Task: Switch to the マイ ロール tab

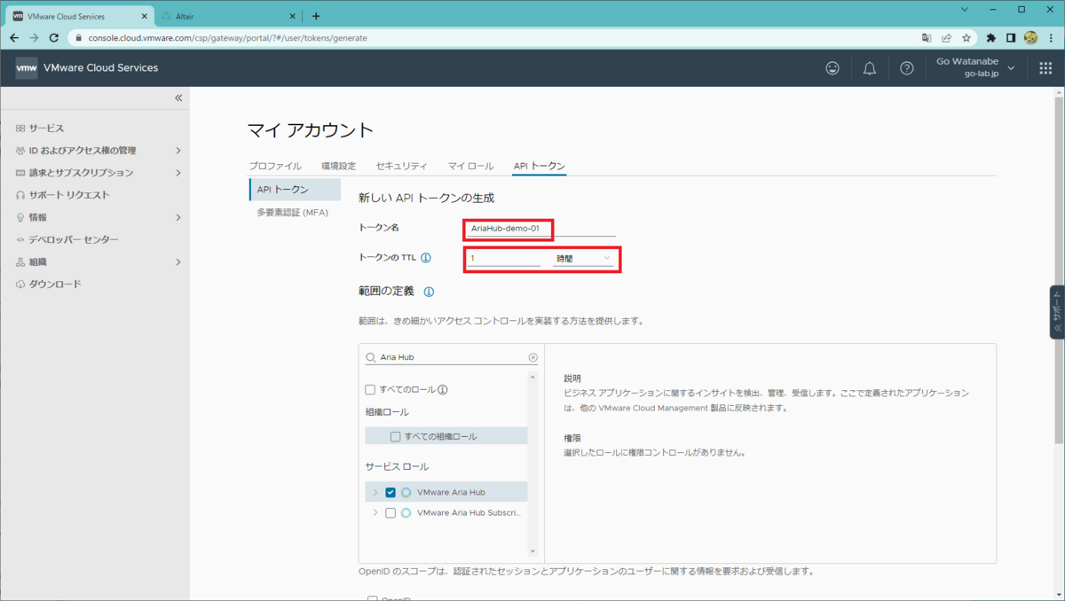Action: [470, 166]
